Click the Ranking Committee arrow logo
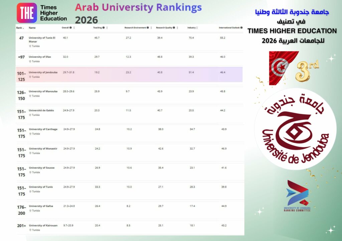Screen dimensions: 342x241 click(297, 193)
